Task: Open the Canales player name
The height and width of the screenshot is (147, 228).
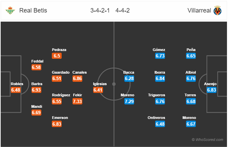Action: point(80,72)
